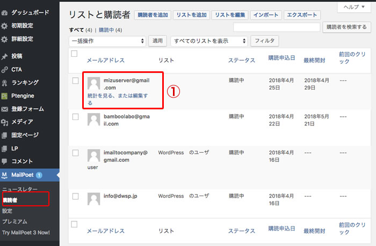Open 設定 under the MailPoet menu
The height and width of the screenshot is (246, 376).
[7, 211]
